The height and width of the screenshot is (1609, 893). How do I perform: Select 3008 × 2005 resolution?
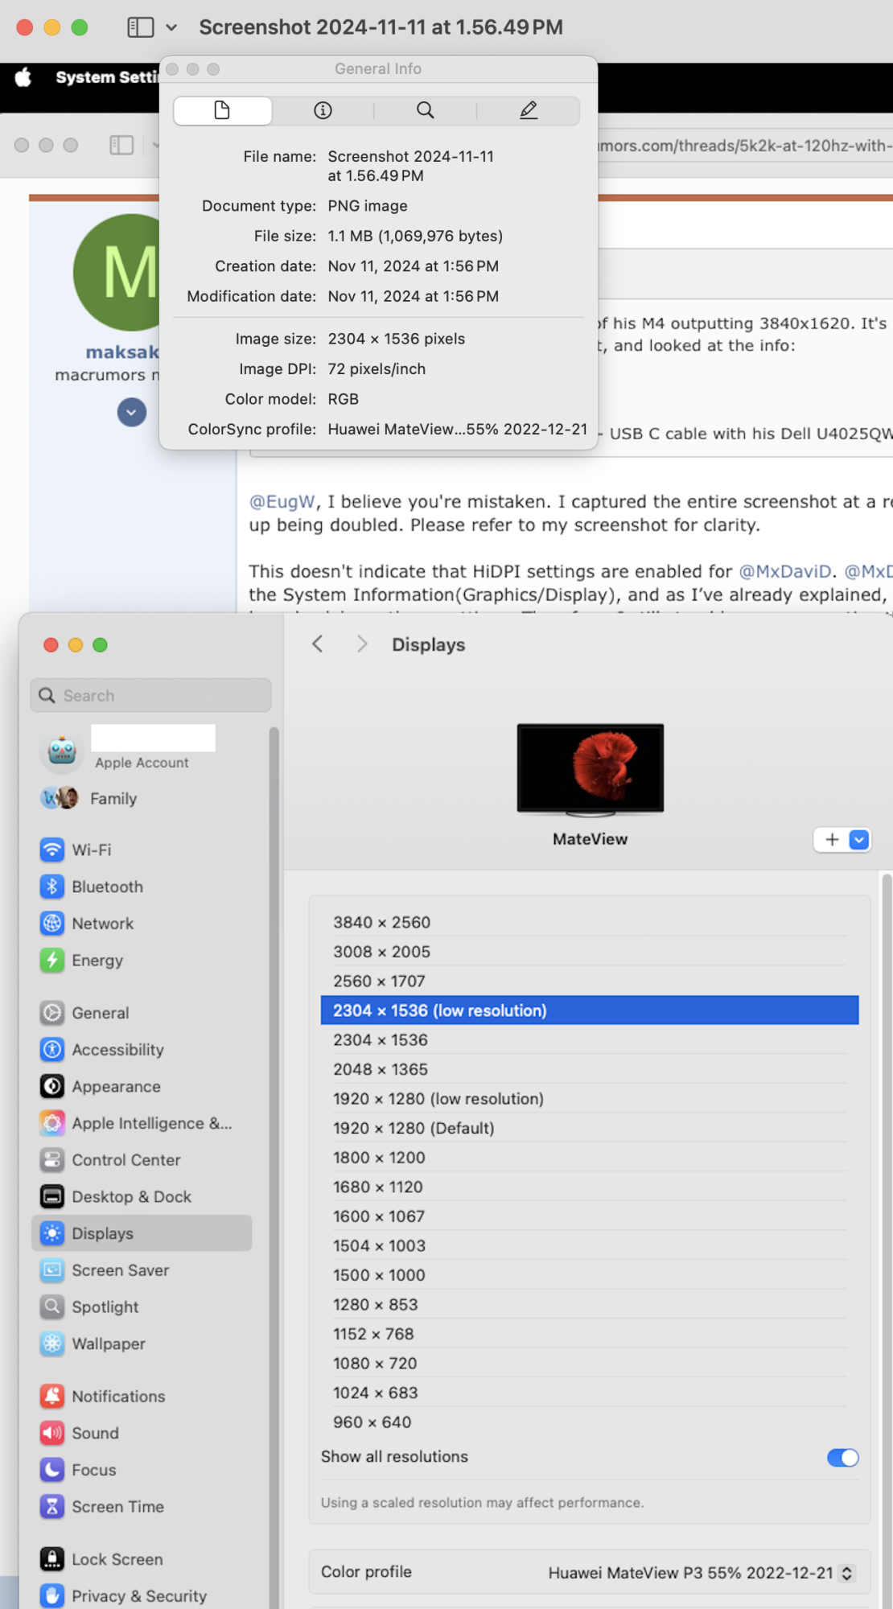590,953
